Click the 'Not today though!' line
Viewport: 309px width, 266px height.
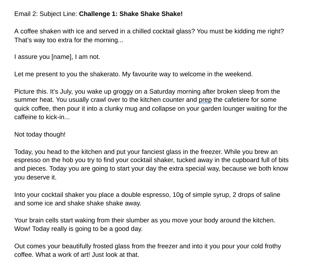[40, 135]
